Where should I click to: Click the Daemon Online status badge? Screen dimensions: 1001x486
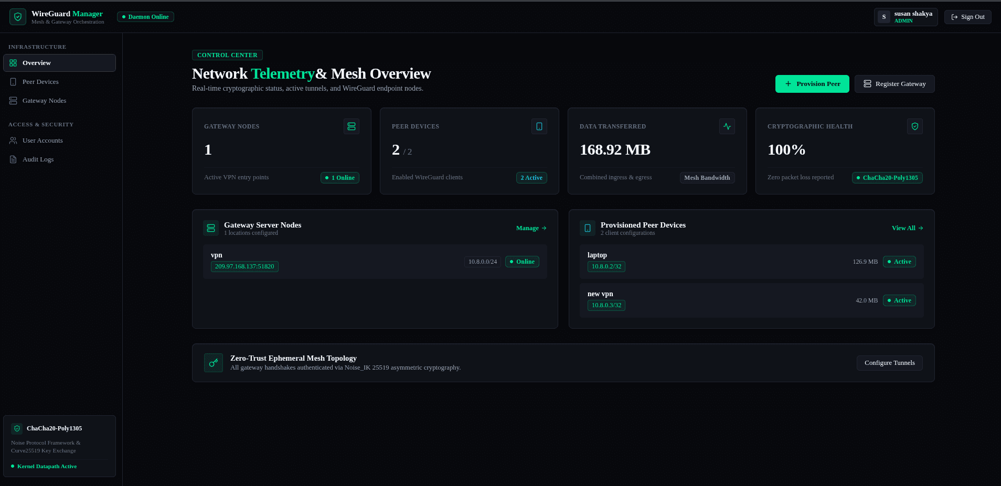pos(145,17)
